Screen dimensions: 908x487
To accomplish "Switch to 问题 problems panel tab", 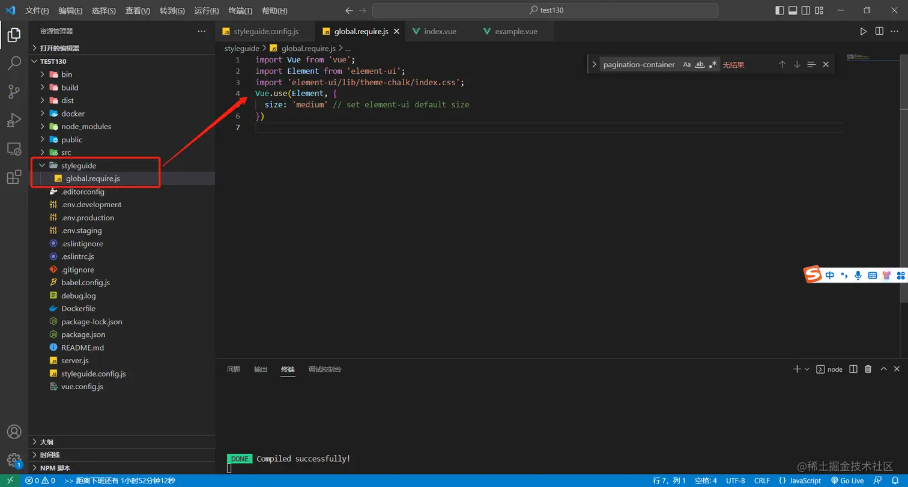I will pyautogui.click(x=234, y=369).
